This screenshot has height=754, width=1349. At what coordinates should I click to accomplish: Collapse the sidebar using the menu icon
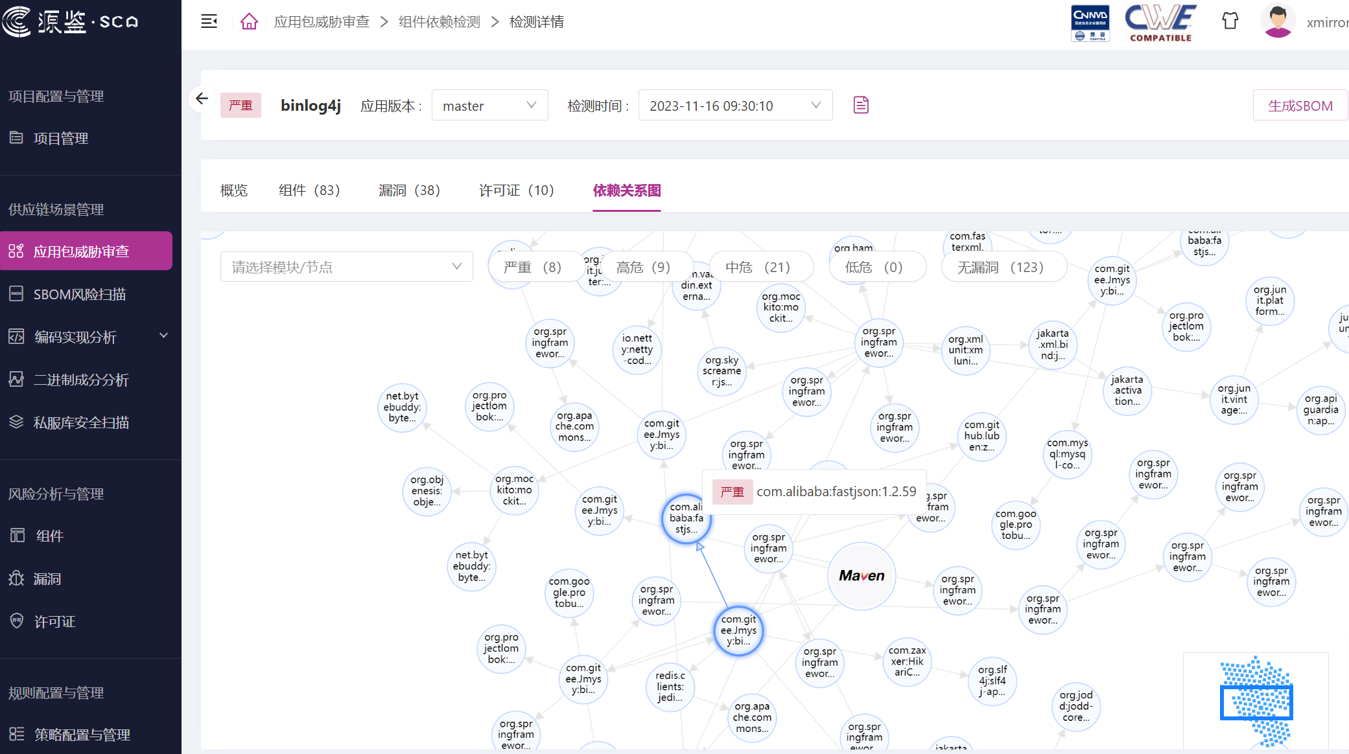(x=209, y=21)
